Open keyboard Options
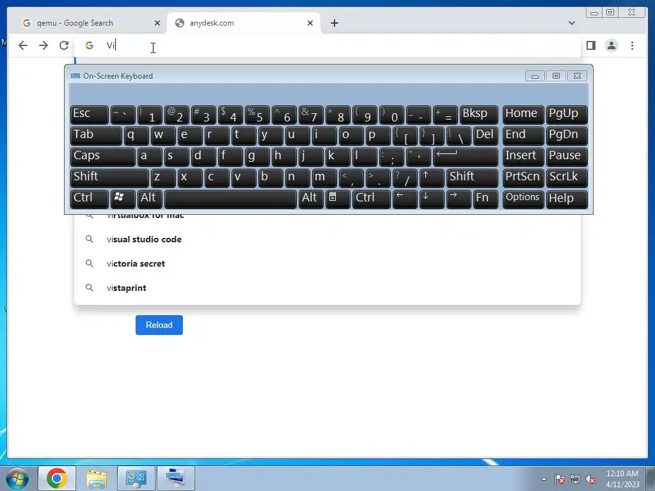This screenshot has height=491, width=655. pos(523,199)
